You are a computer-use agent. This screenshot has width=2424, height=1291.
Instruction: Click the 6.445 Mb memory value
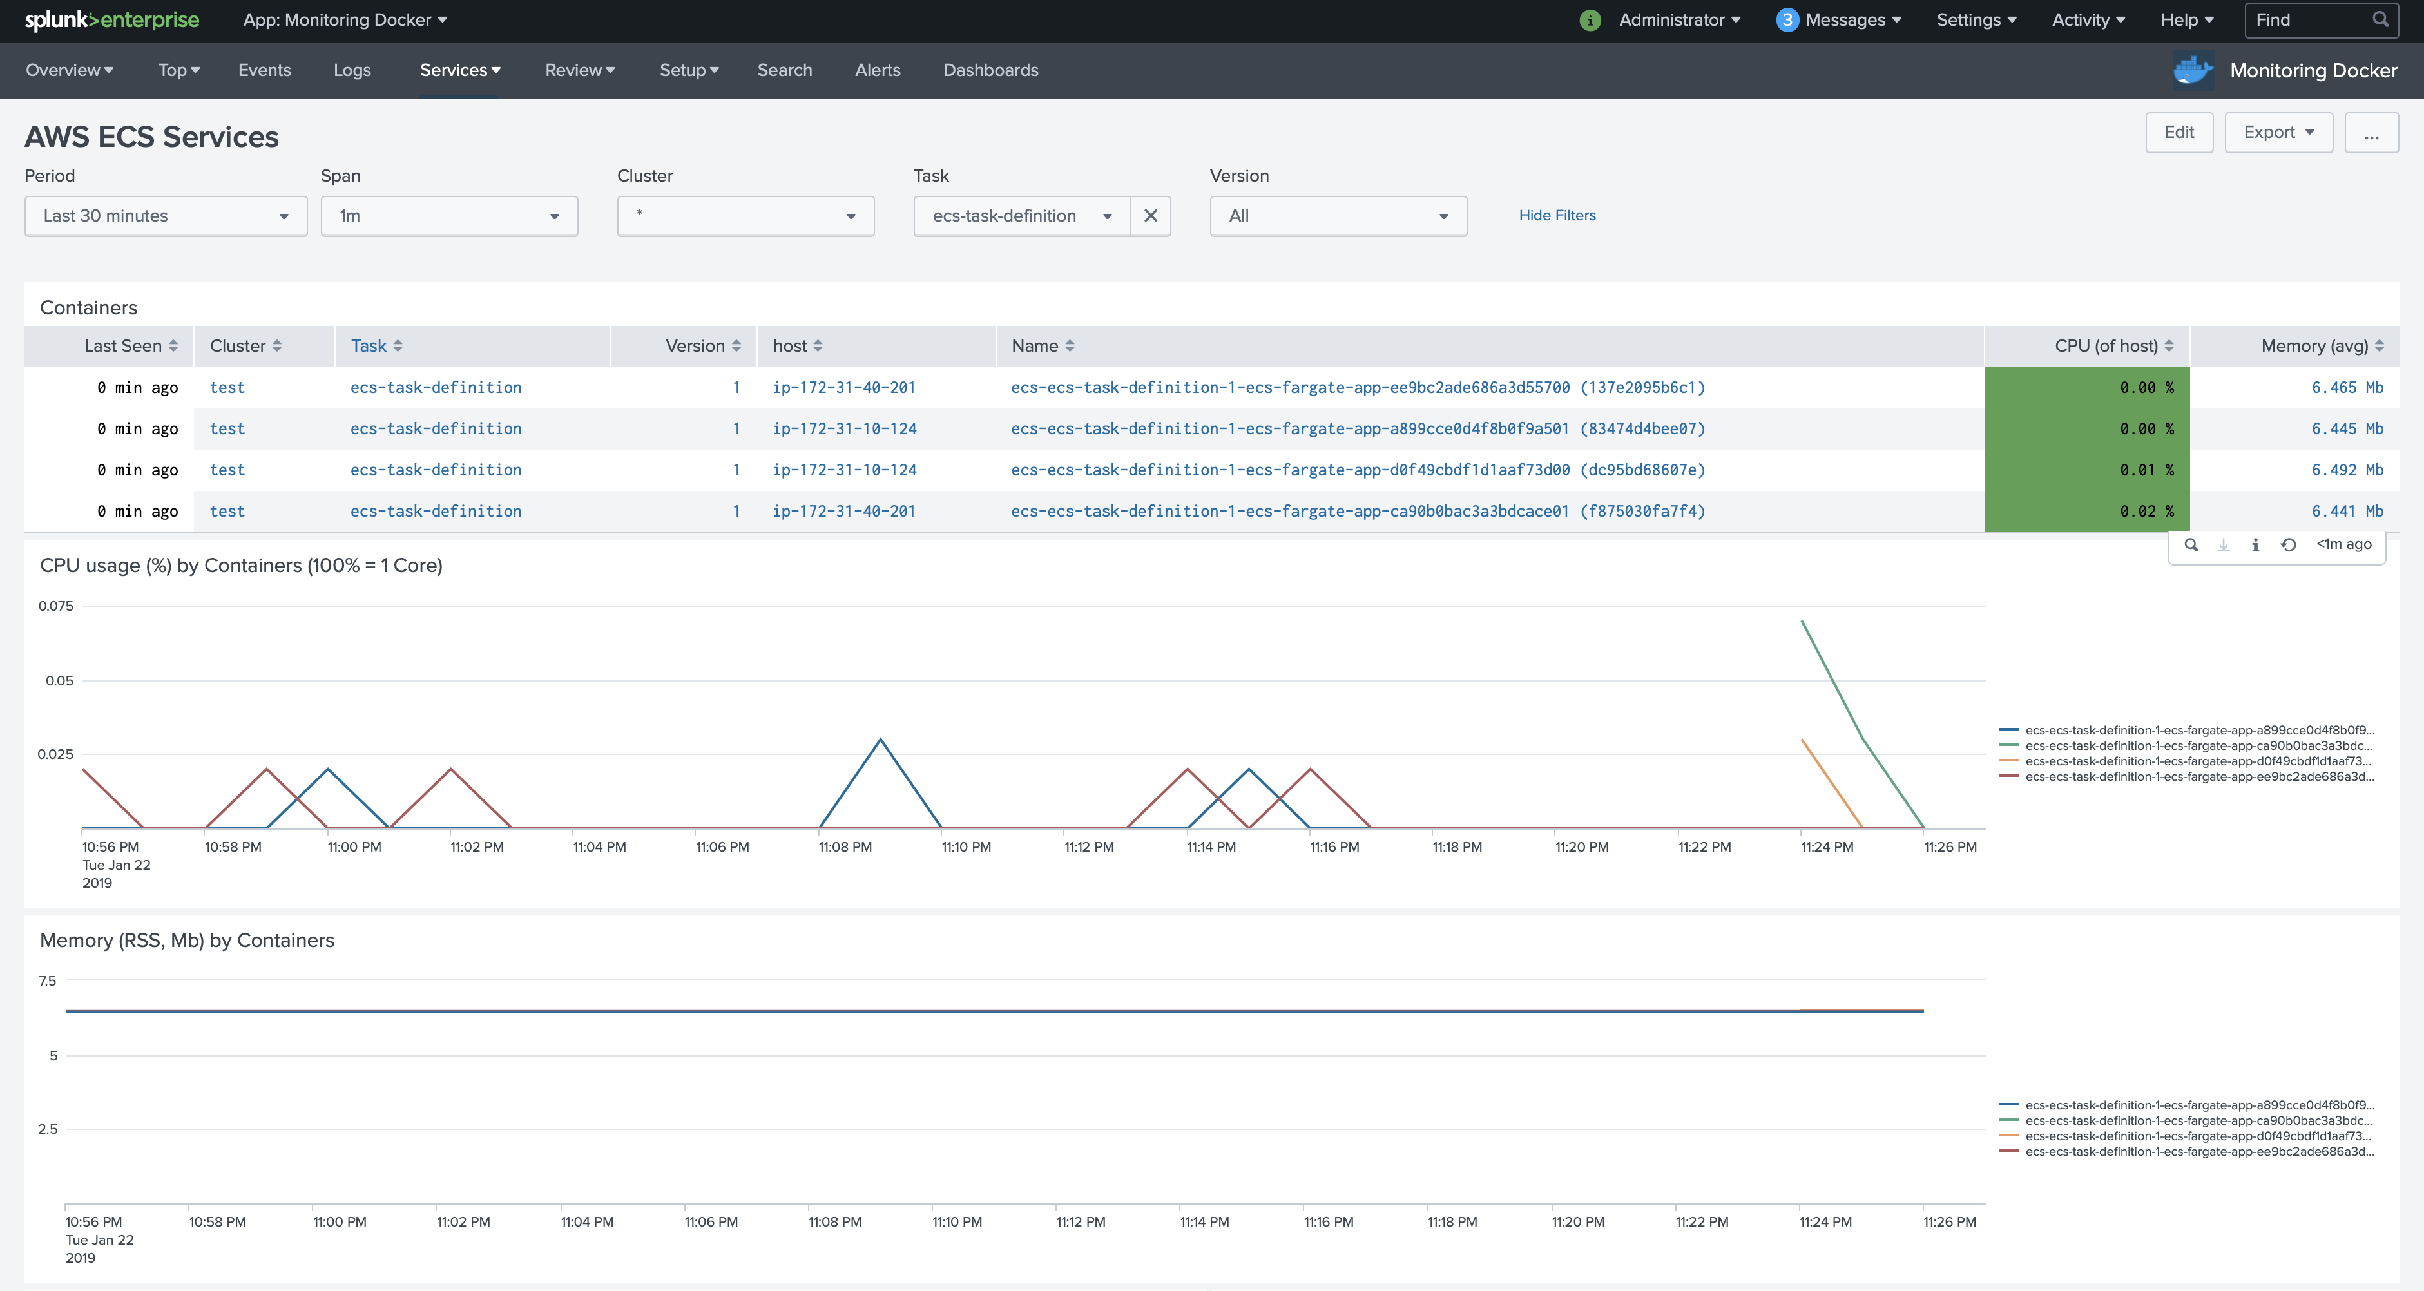coord(2347,429)
